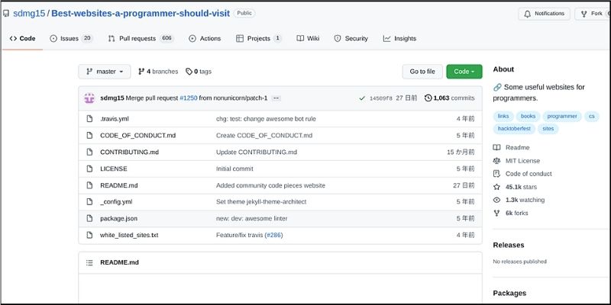Click the Pull requests icon
The image size is (611, 305).
click(112, 39)
